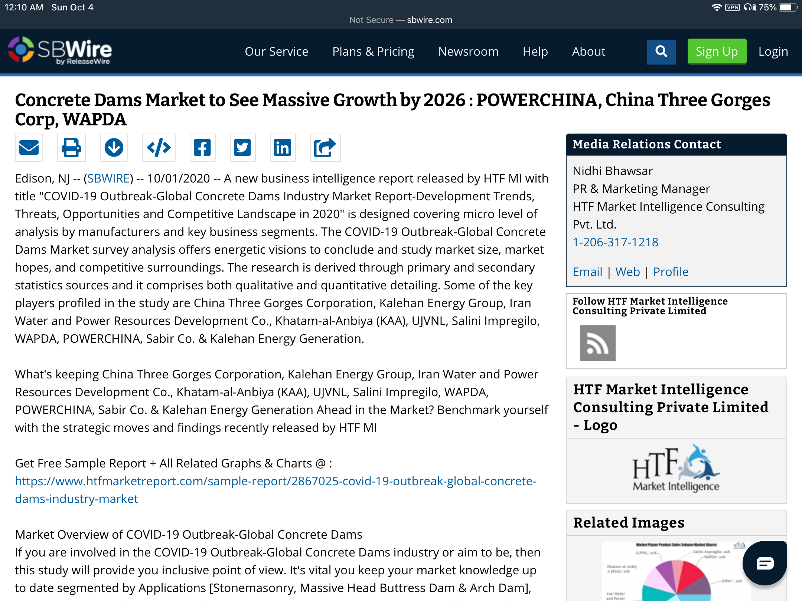Follow the SBWIRE link in article

click(x=108, y=178)
